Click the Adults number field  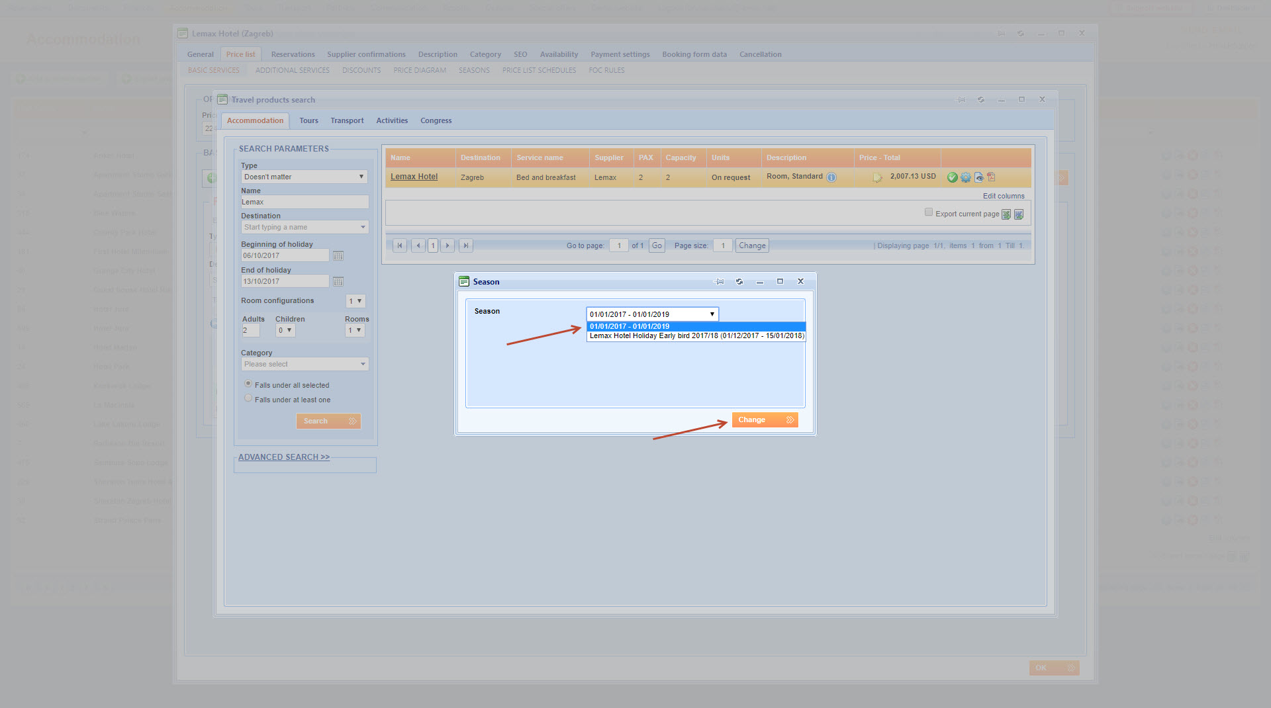[250, 330]
